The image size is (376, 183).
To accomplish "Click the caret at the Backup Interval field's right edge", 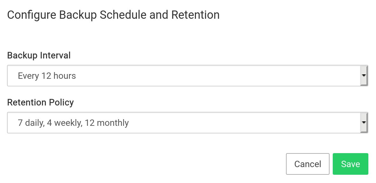I will pos(364,76).
